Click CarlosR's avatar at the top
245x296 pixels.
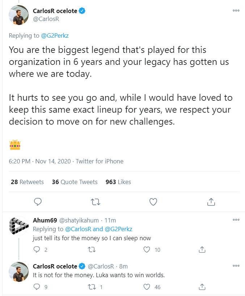[x=18, y=15]
